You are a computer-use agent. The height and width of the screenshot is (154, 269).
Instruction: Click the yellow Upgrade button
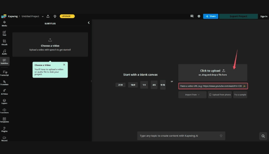pos(67,16)
